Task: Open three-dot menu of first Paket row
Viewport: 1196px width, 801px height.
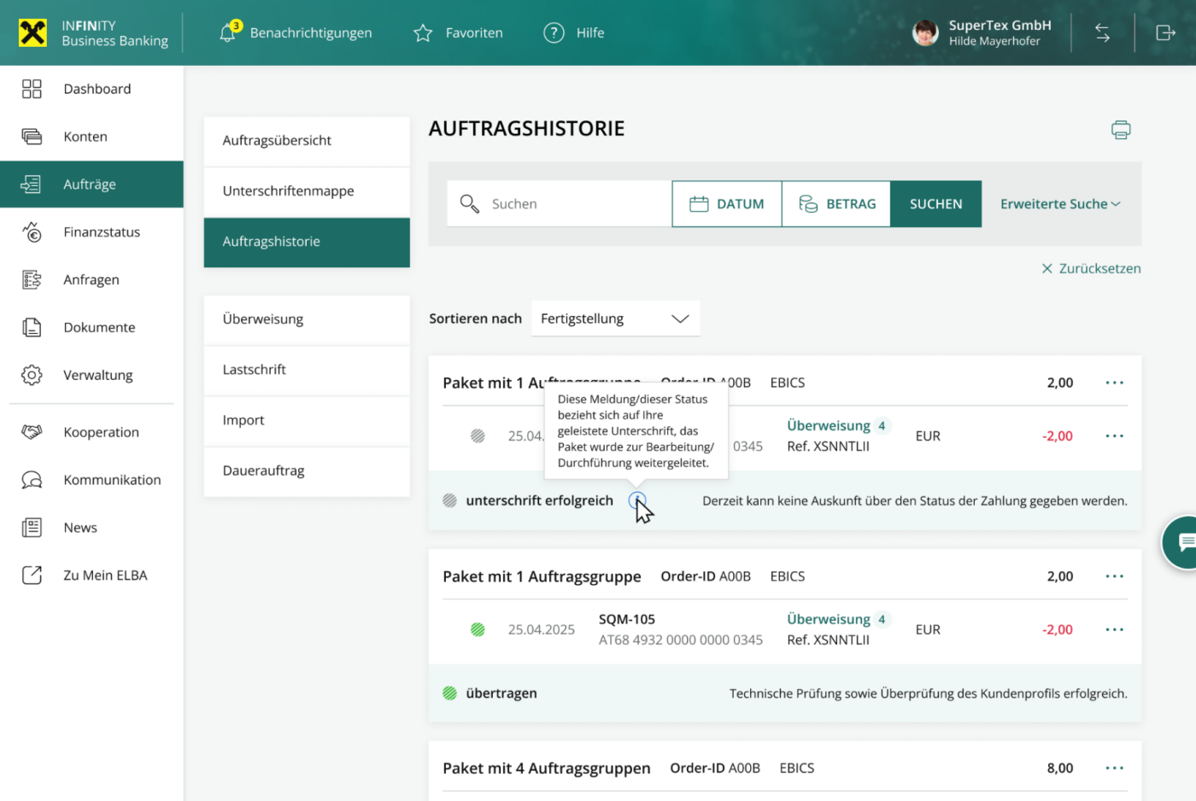Action: [1114, 383]
